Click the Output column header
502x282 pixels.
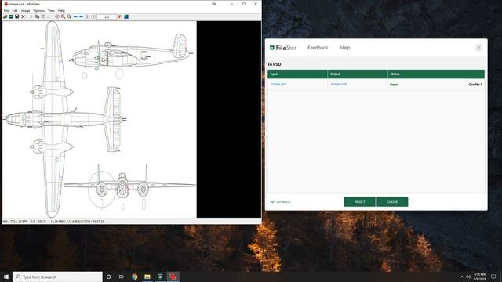(358, 74)
